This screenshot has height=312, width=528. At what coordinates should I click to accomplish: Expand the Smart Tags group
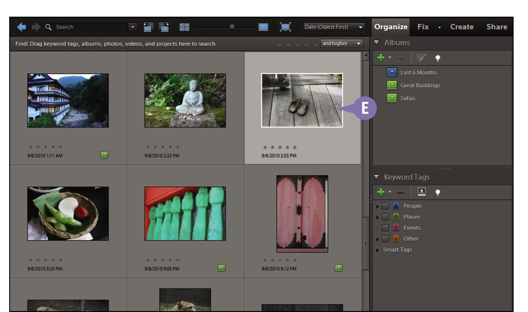378,250
